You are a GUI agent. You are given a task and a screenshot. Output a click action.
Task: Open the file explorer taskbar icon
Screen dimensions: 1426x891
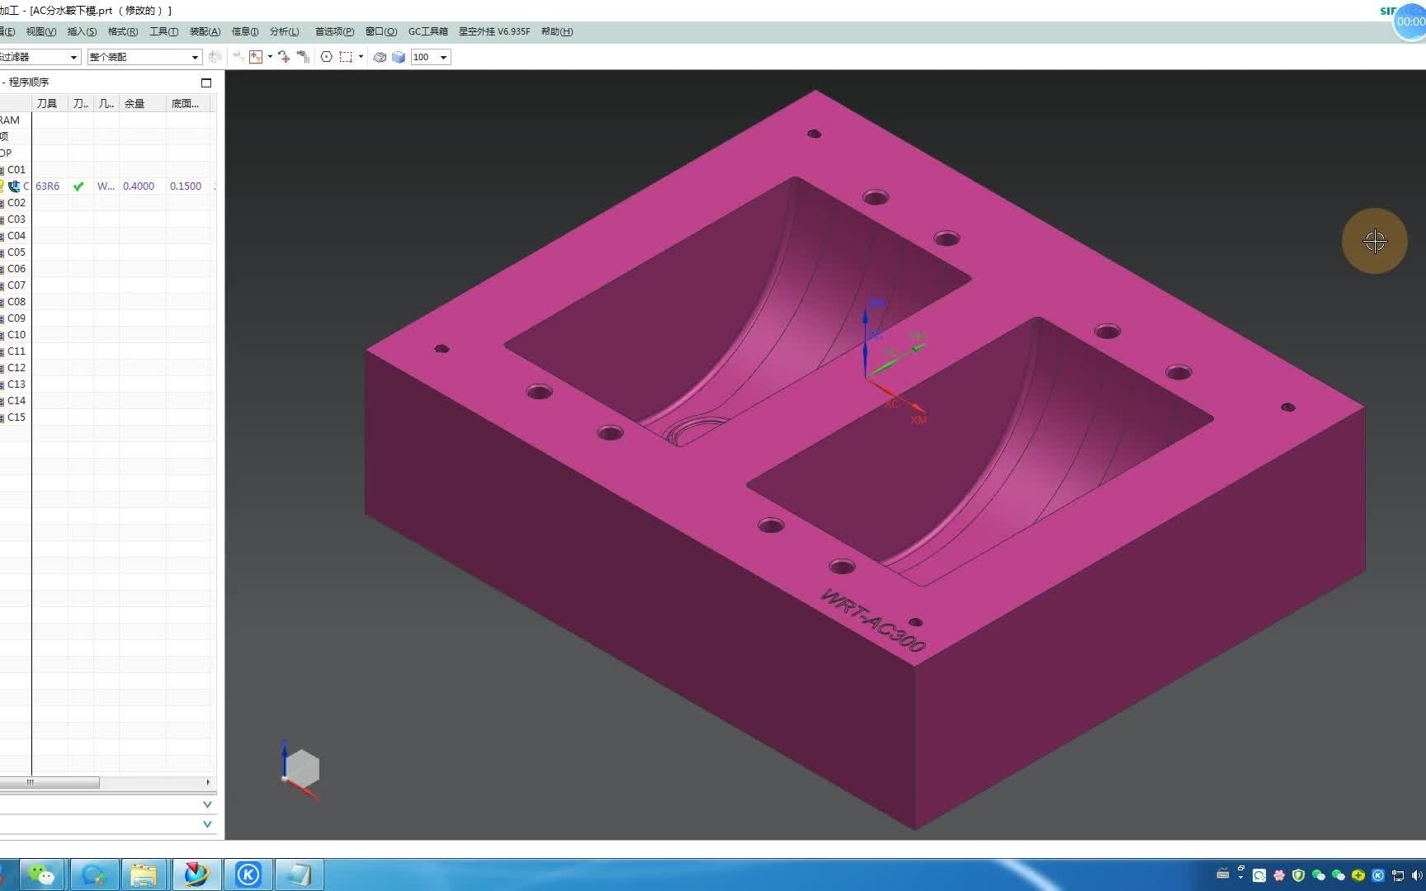(x=144, y=874)
